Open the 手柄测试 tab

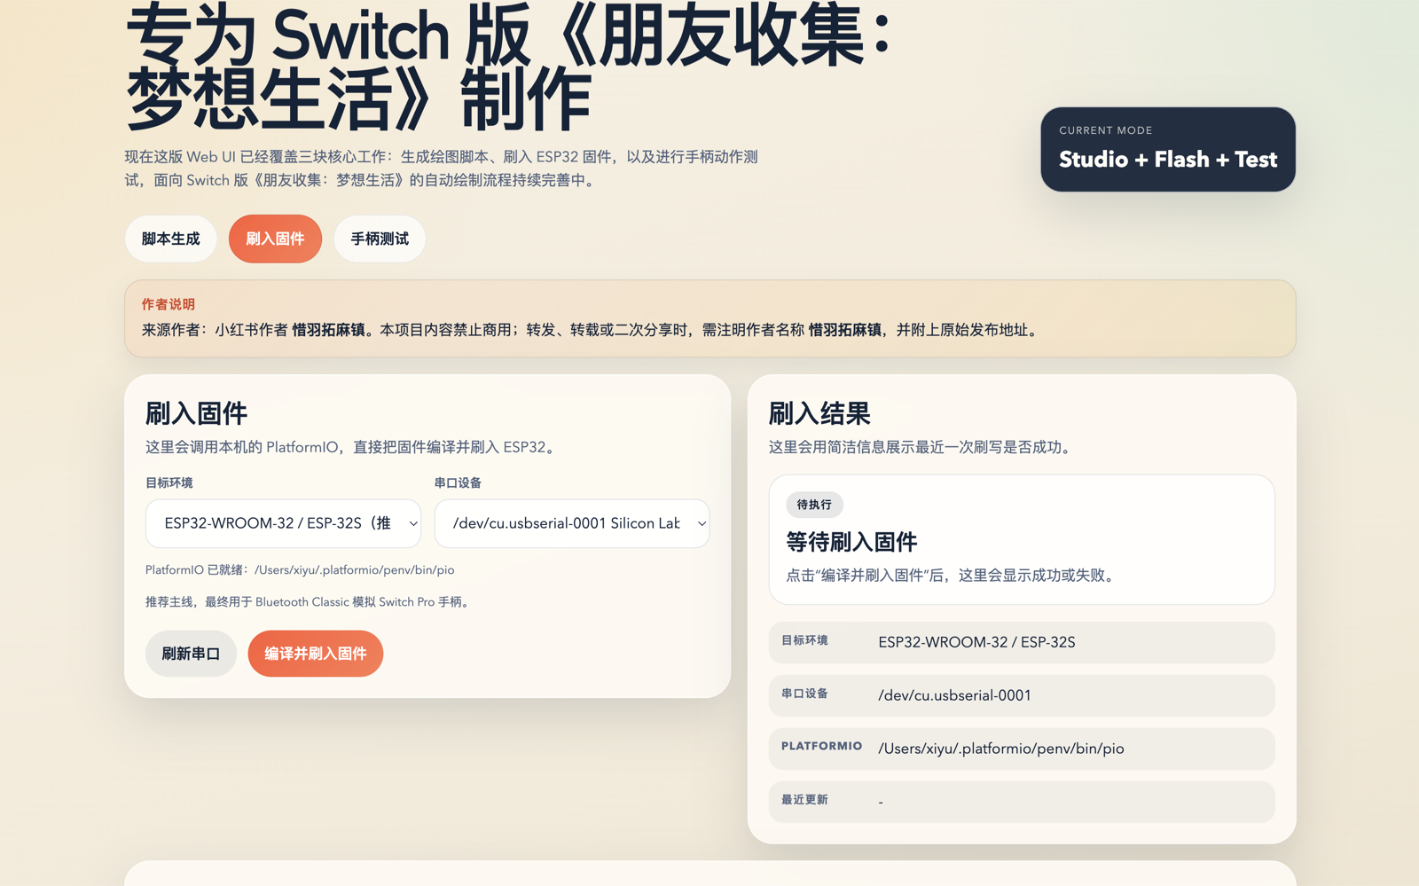point(380,239)
